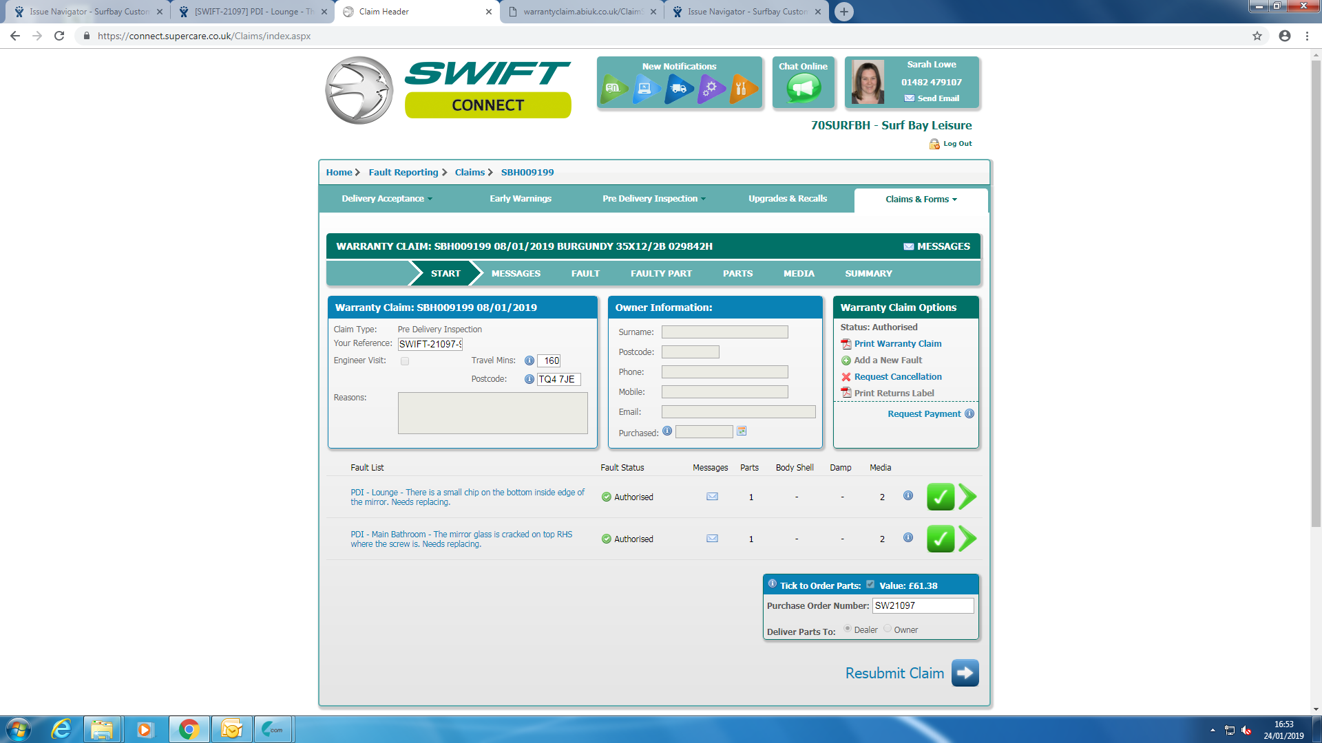The image size is (1322, 743).
Task: Click the green caravan notification icon
Action: (613, 89)
